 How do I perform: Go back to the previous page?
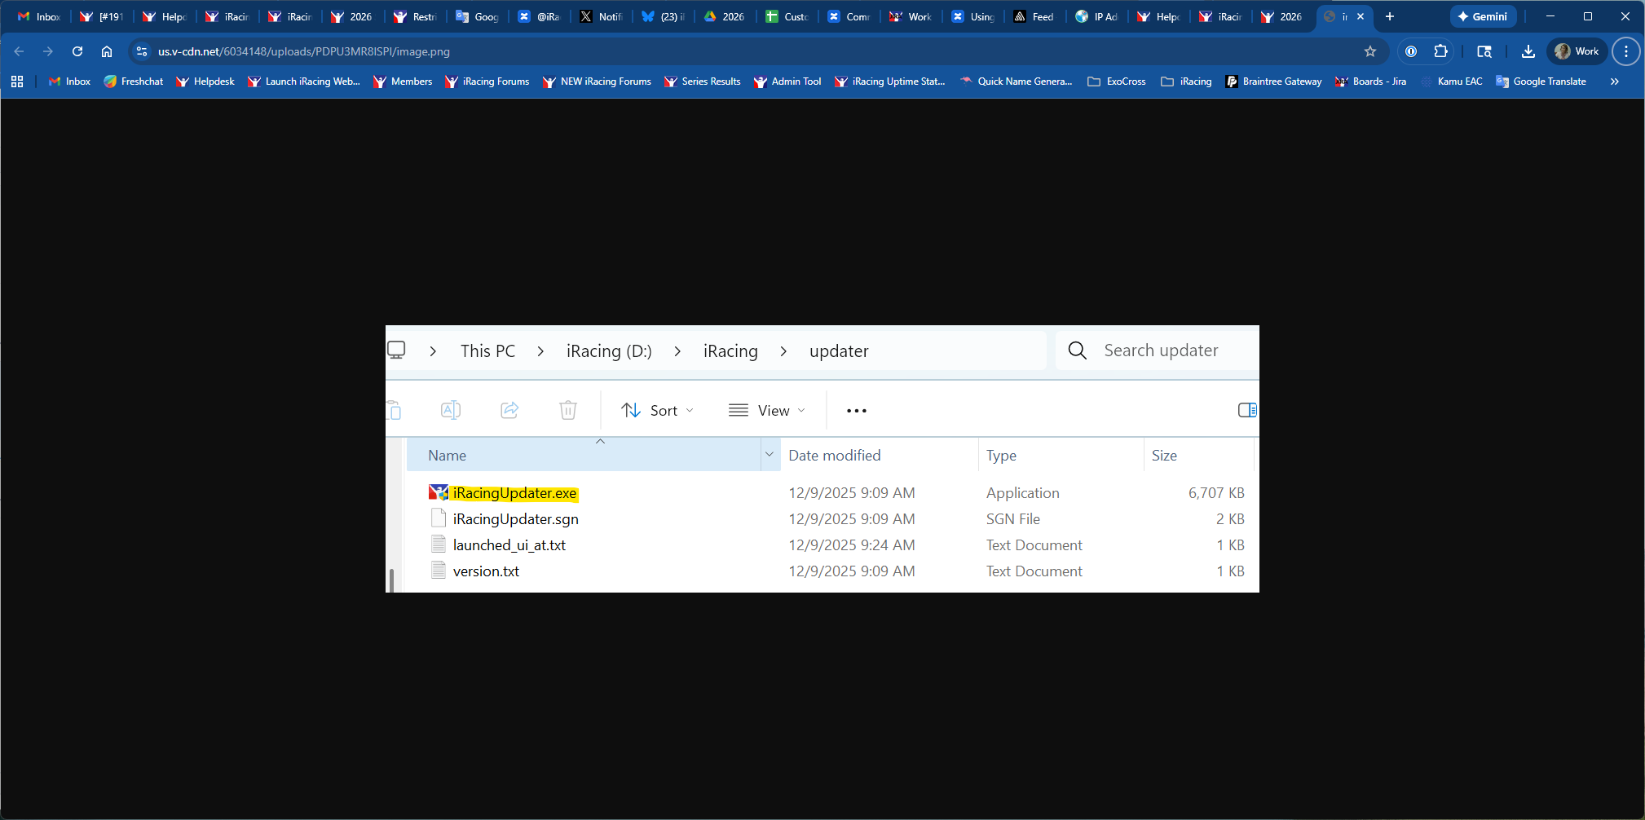[19, 51]
